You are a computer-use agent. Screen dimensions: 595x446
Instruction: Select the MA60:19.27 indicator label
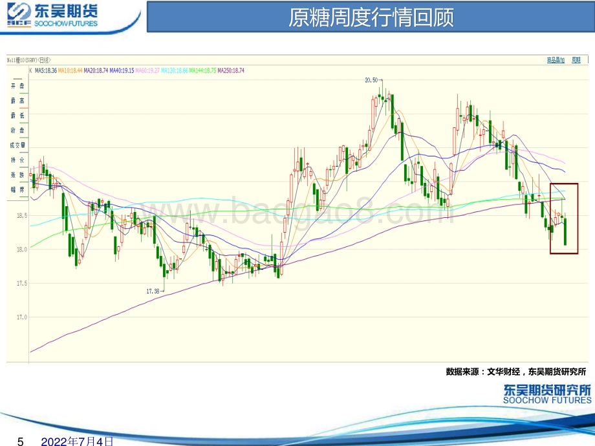coord(147,70)
